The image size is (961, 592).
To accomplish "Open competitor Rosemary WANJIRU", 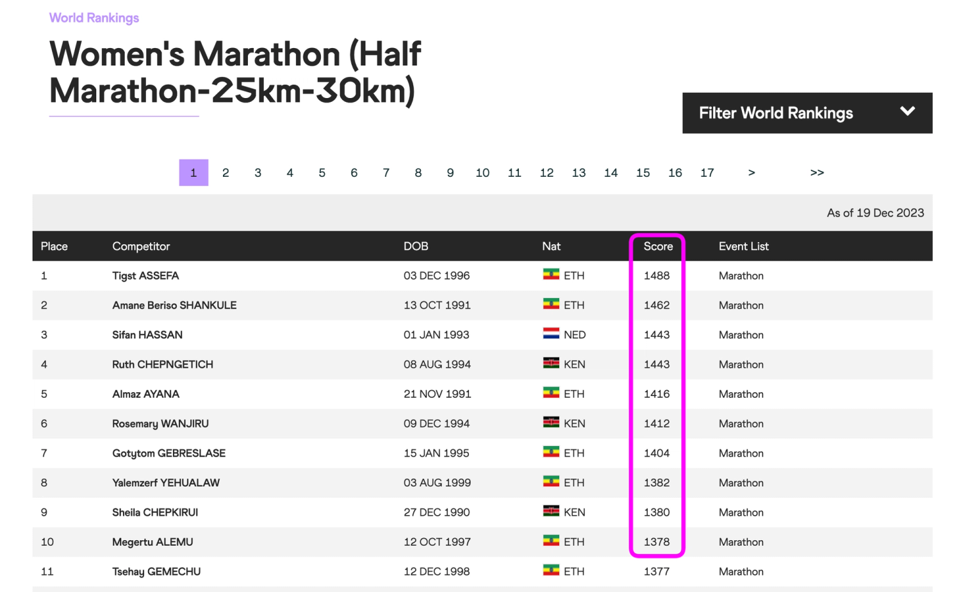I will click(160, 423).
